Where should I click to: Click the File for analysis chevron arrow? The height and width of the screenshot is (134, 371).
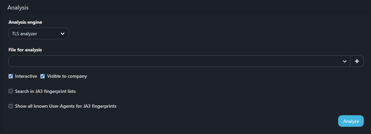click(345, 61)
